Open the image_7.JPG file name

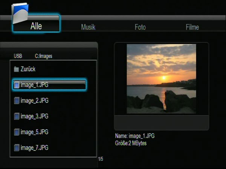[34, 148]
